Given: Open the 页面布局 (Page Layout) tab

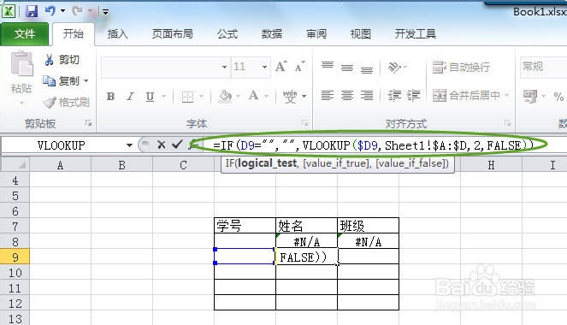Looking at the screenshot, I should coord(173,34).
